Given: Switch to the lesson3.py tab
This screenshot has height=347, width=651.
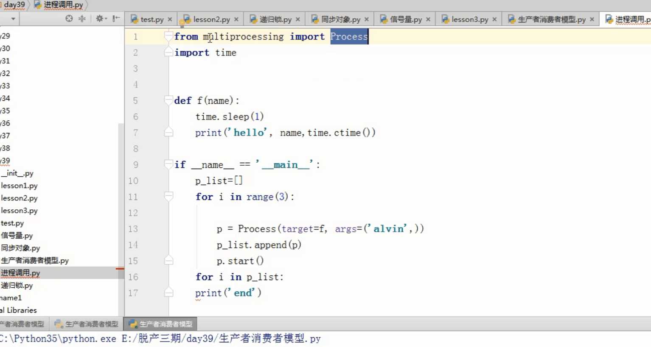Looking at the screenshot, I should [x=470, y=19].
